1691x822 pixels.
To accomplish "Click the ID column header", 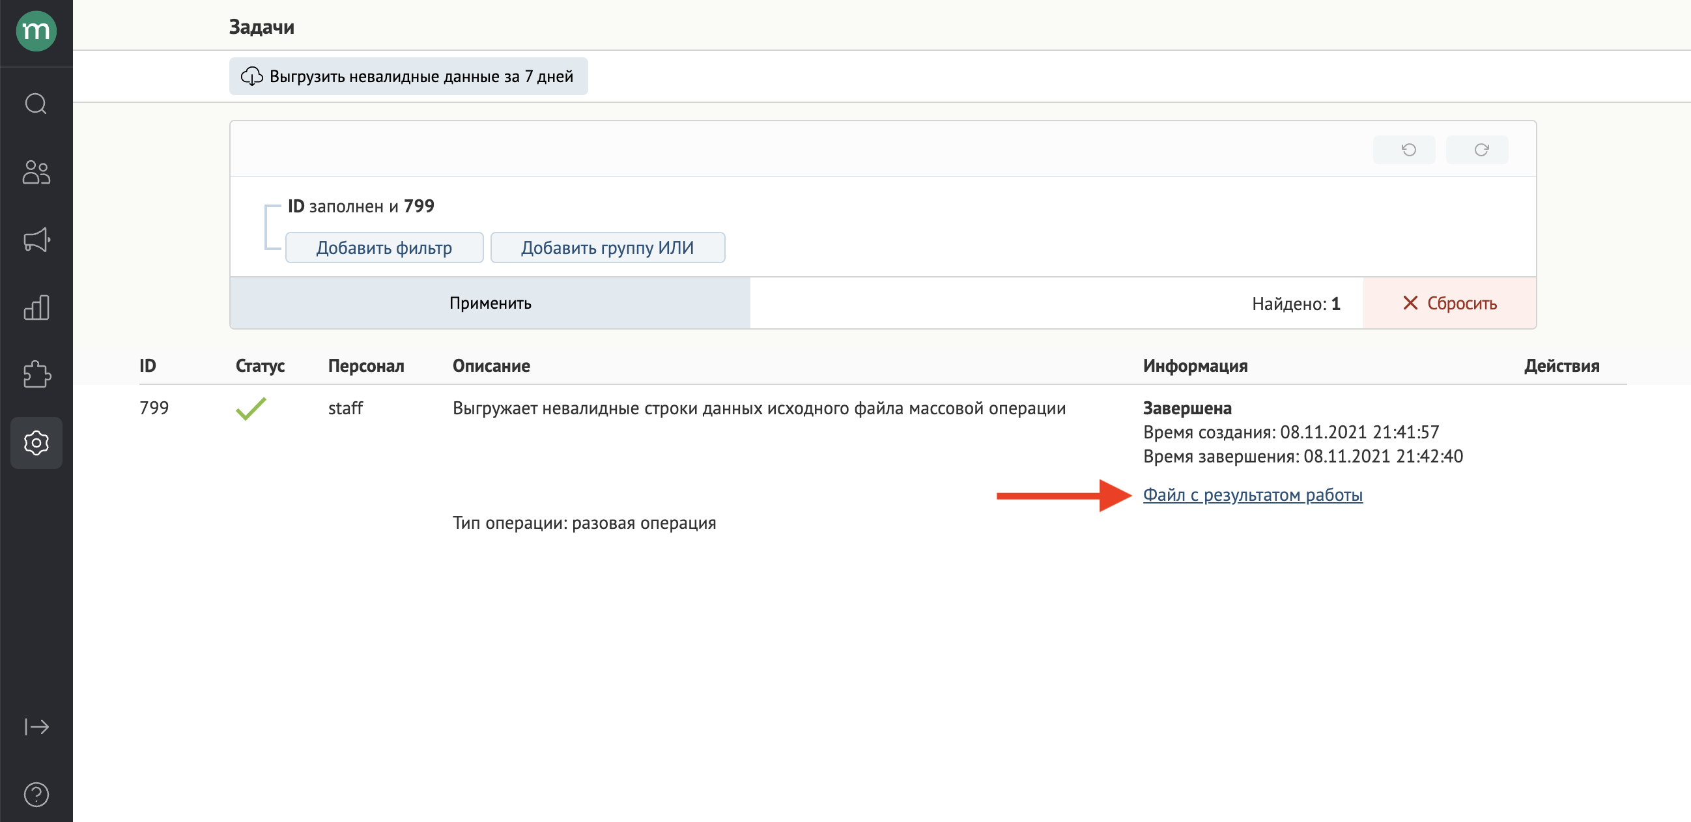I will (148, 365).
